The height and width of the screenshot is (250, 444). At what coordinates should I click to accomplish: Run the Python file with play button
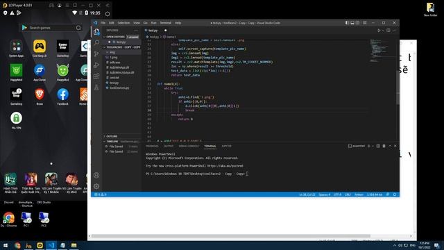(x=379, y=31)
